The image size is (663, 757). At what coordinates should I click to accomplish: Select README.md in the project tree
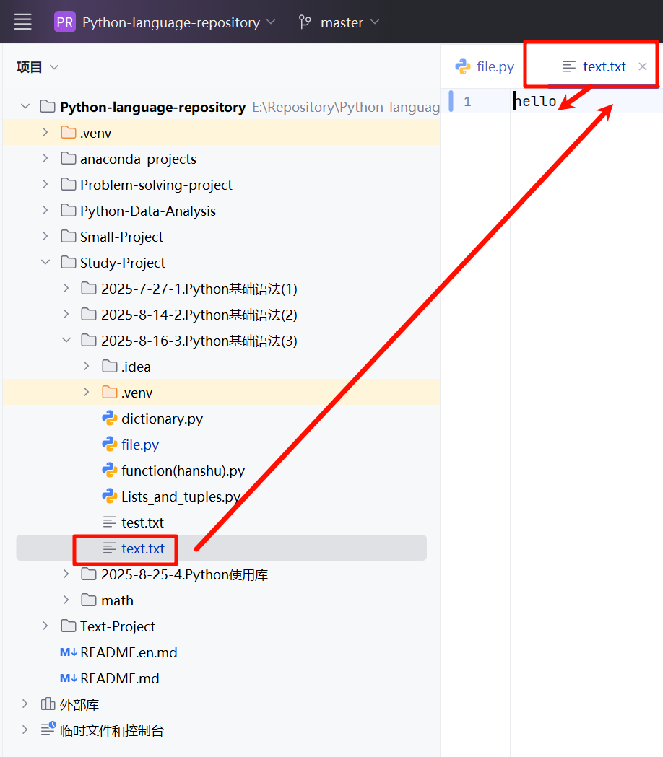(120, 678)
